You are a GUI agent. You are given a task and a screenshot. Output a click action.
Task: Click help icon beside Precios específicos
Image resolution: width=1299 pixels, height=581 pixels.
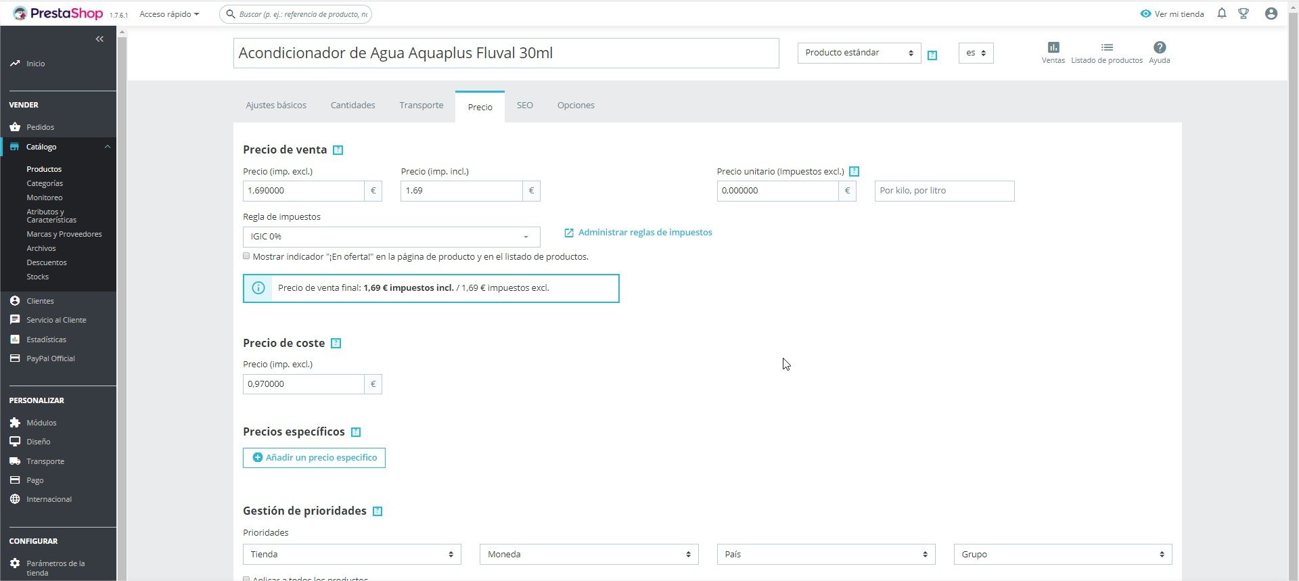[x=356, y=432]
